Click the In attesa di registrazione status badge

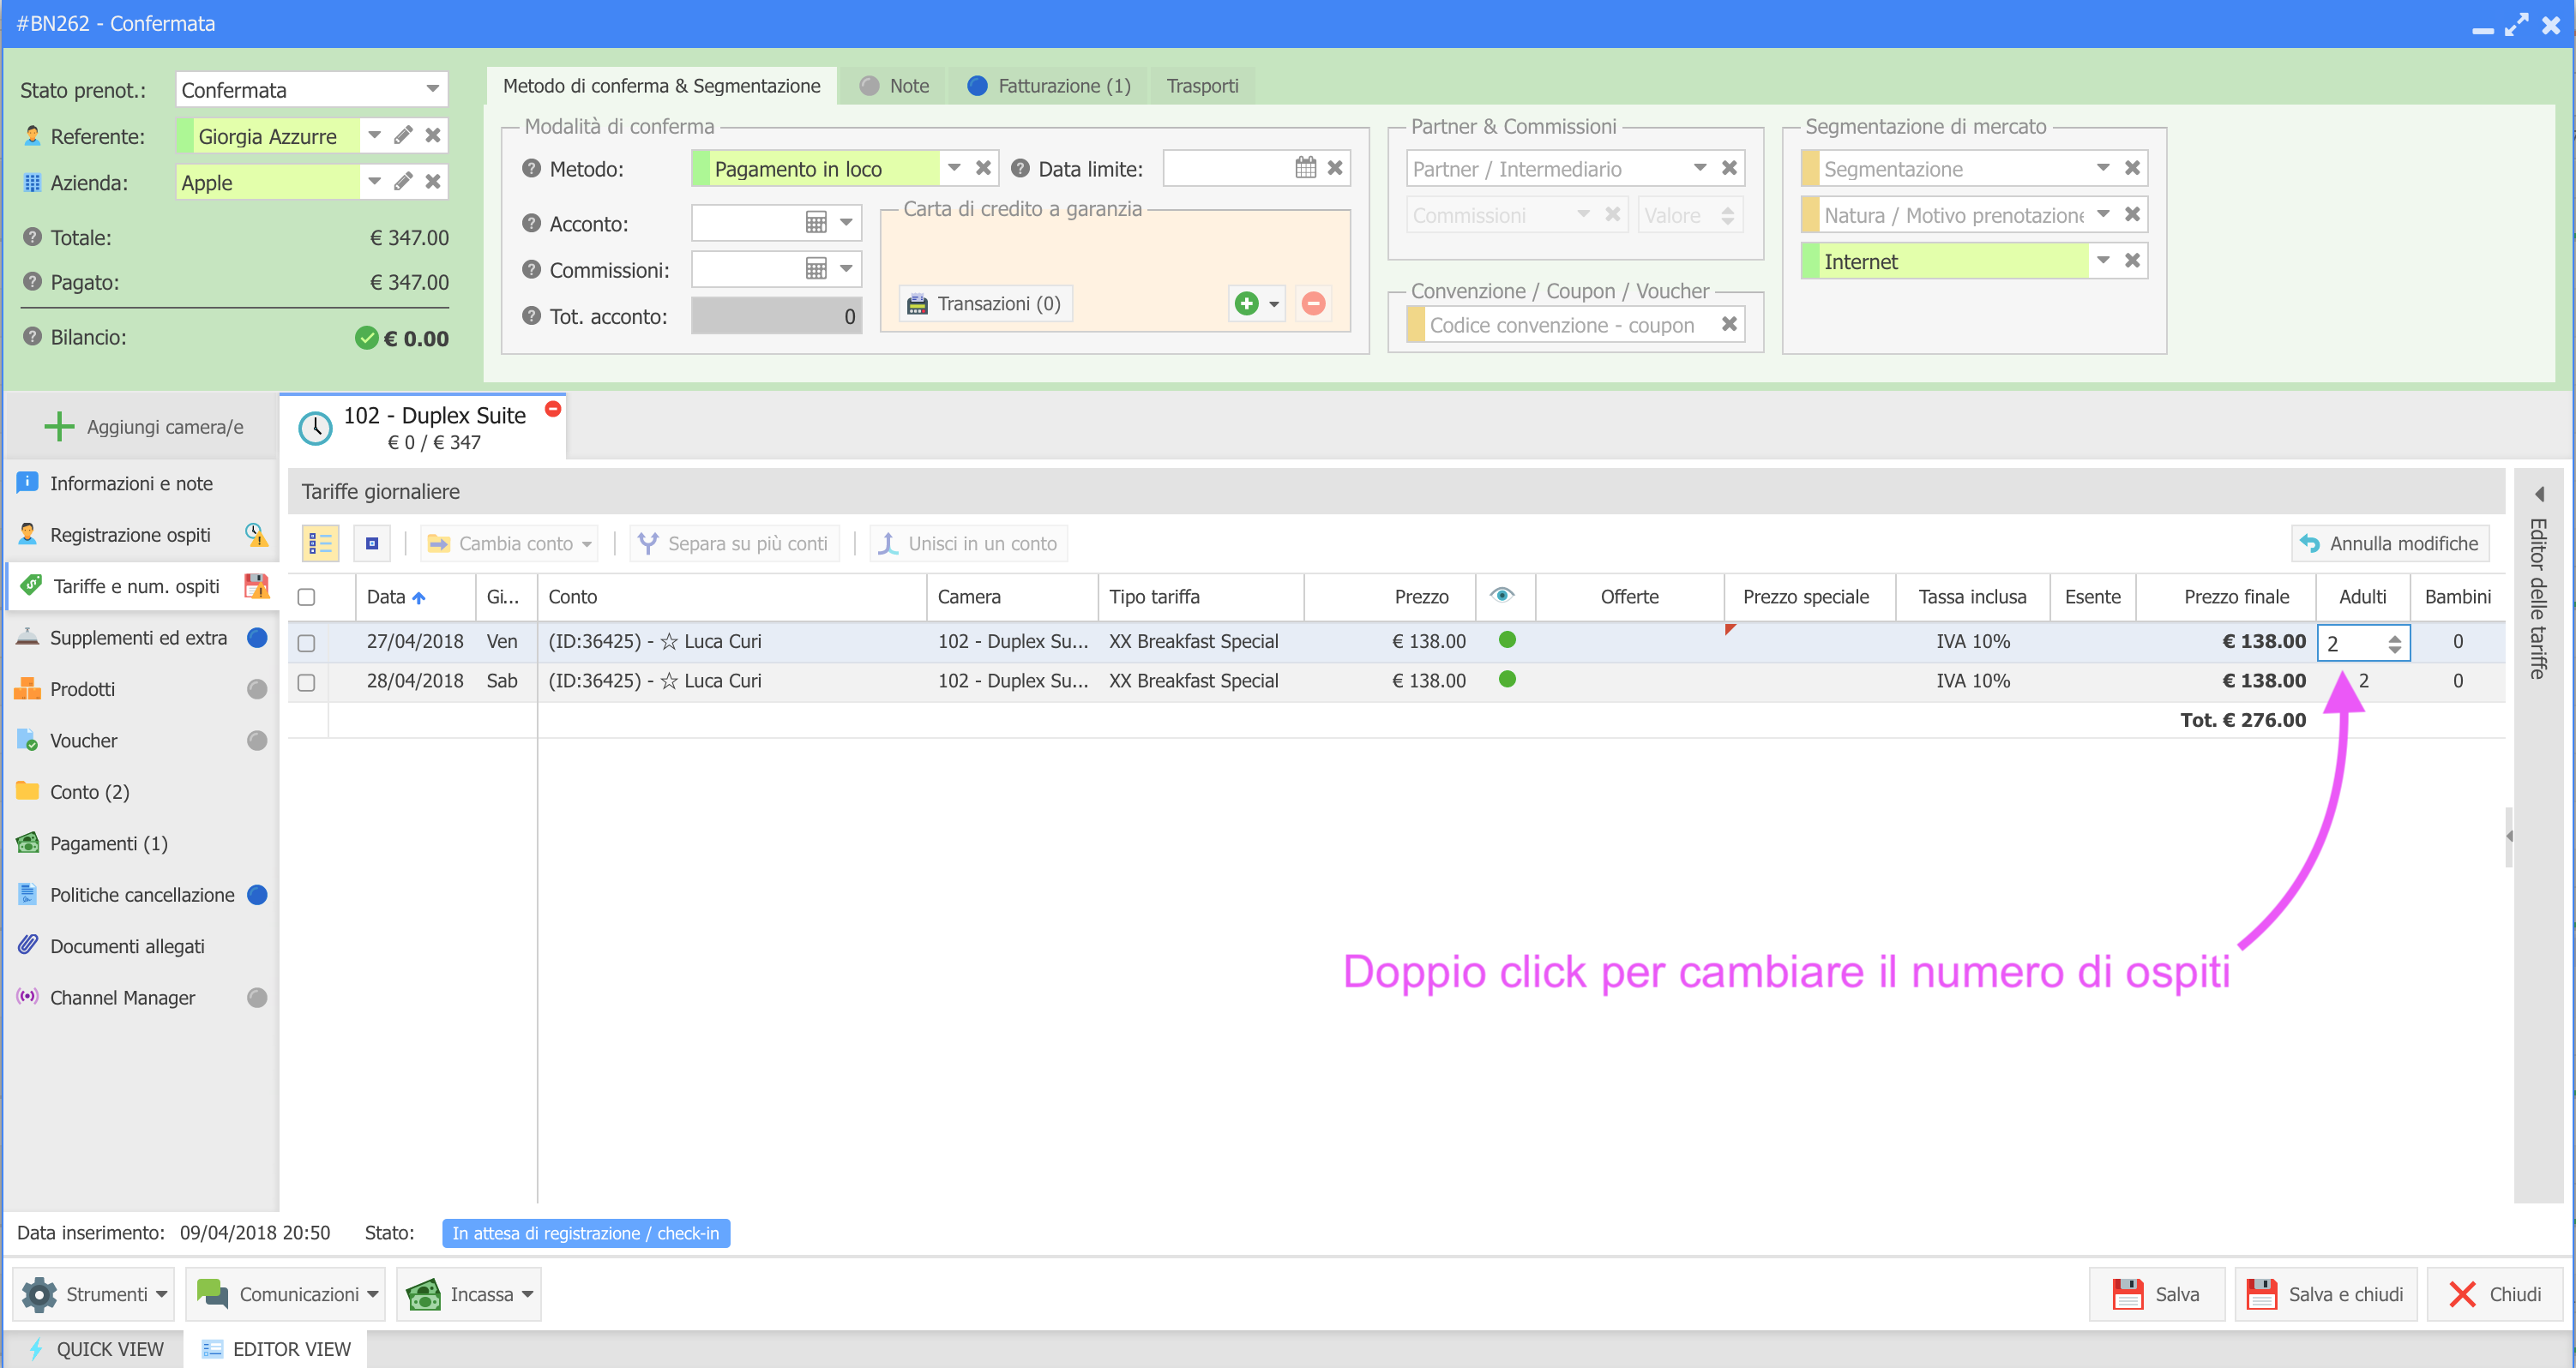(x=586, y=1234)
